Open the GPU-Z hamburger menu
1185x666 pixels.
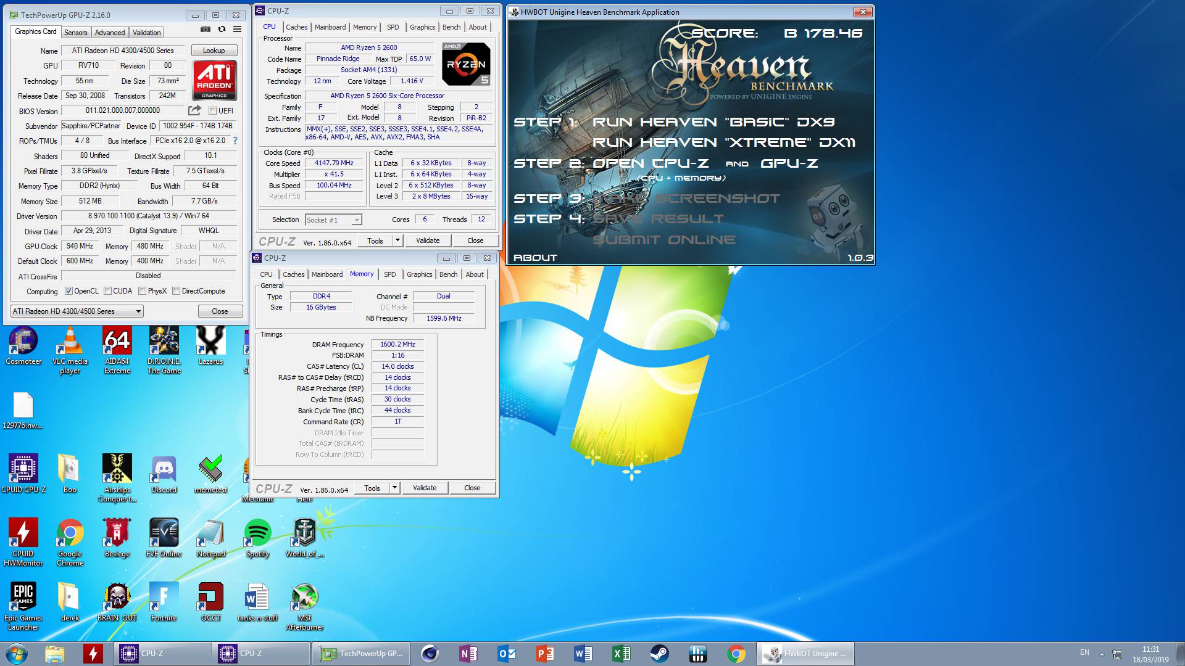(238, 30)
